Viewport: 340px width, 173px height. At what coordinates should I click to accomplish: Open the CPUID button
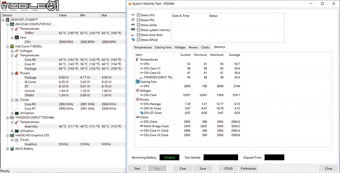(x=228, y=168)
